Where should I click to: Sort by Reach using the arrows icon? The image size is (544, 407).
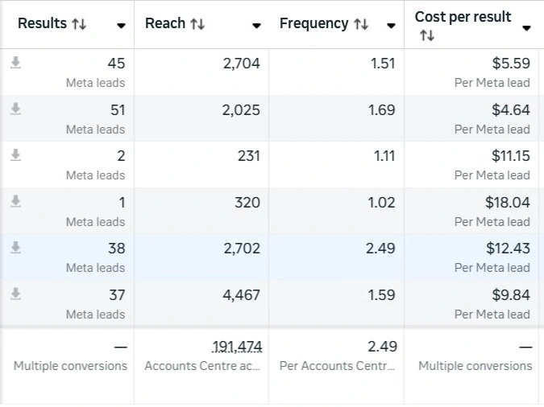click(197, 24)
